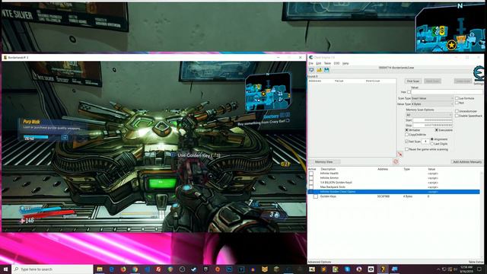Toggle the Hex checkbox

[409, 92]
